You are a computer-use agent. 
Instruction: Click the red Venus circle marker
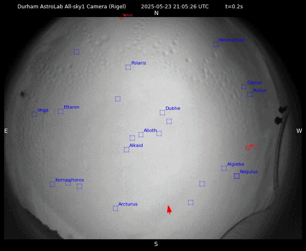pos(121,18)
